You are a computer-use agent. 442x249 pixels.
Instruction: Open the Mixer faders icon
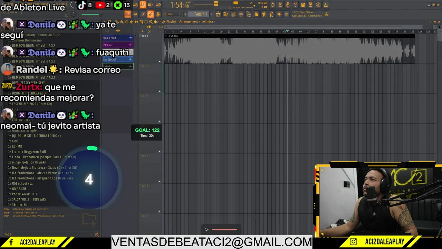pos(241,14)
